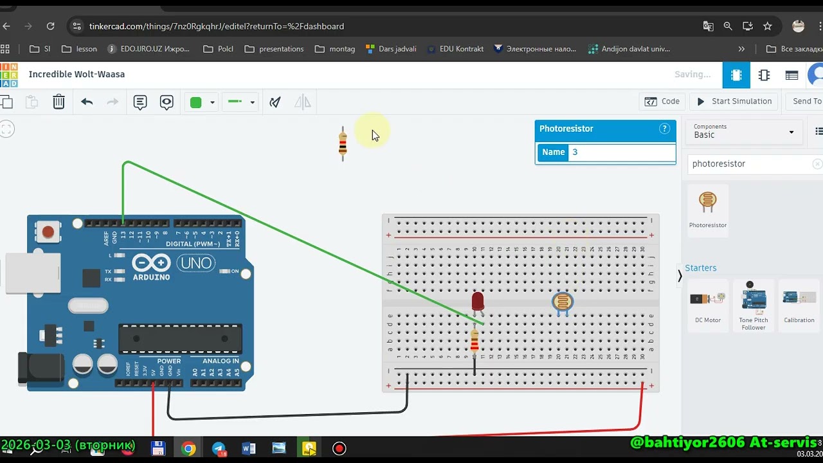Screen dimensions: 823x463
Task: Clear the photoresistor search text
Action: pyautogui.click(x=817, y=164)
